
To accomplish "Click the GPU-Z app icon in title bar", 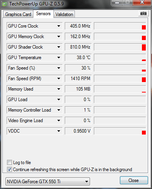I will coord(4,4).
